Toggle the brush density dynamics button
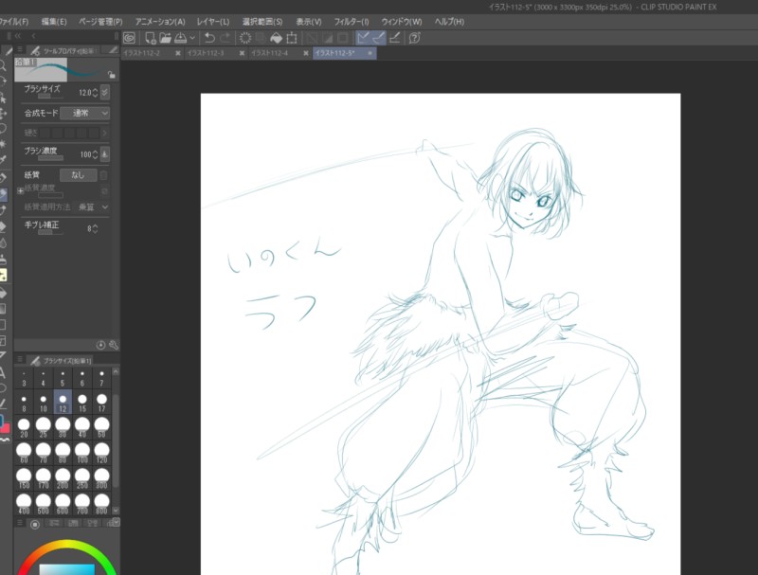Viewport: 758px width, 575px height. point(105,153)
